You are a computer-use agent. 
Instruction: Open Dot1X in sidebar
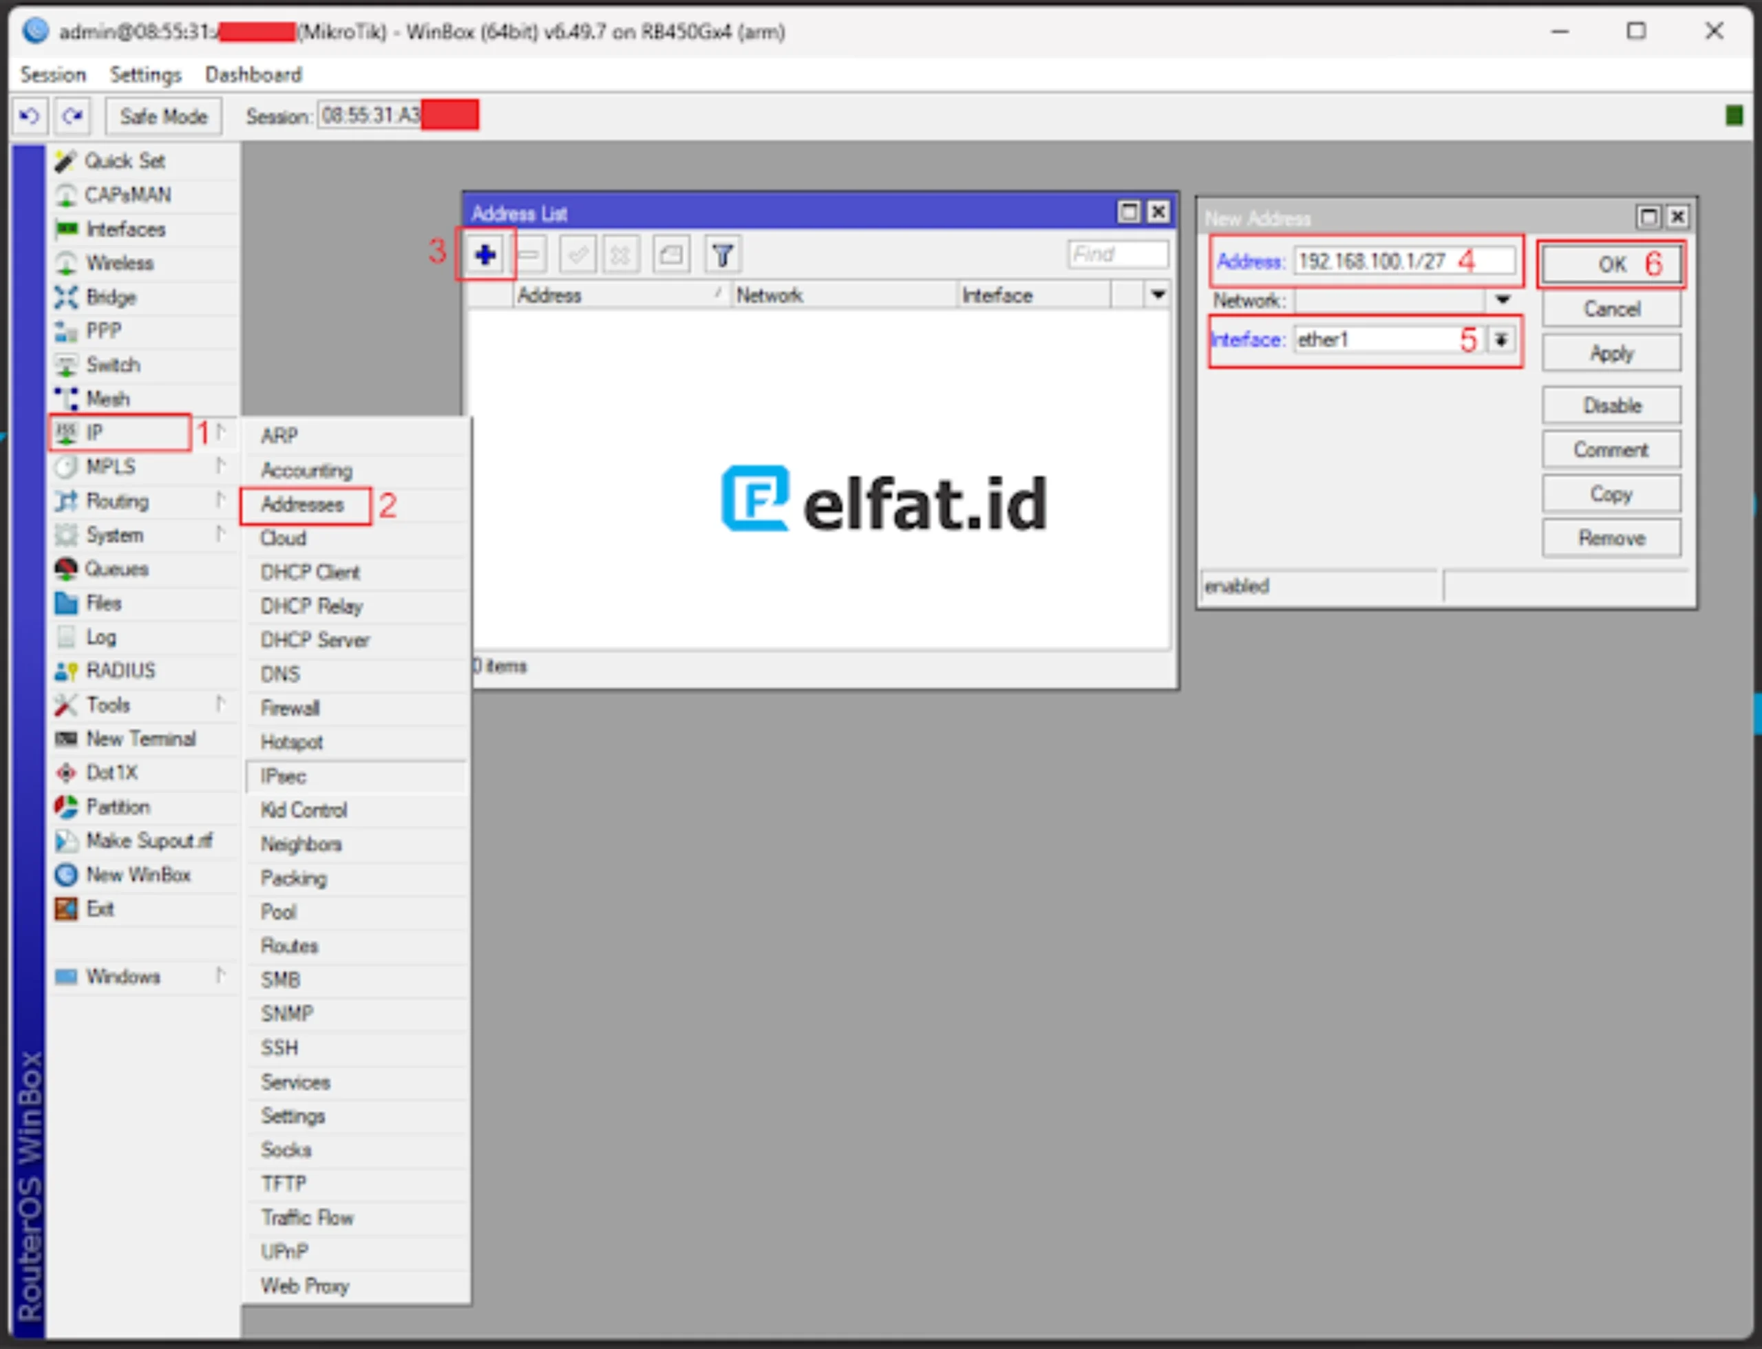pyautogui.click(x=142, y=772)
